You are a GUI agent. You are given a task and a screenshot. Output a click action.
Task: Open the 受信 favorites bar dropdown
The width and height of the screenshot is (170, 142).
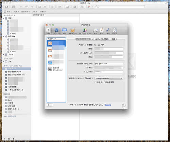pos(16,12)
